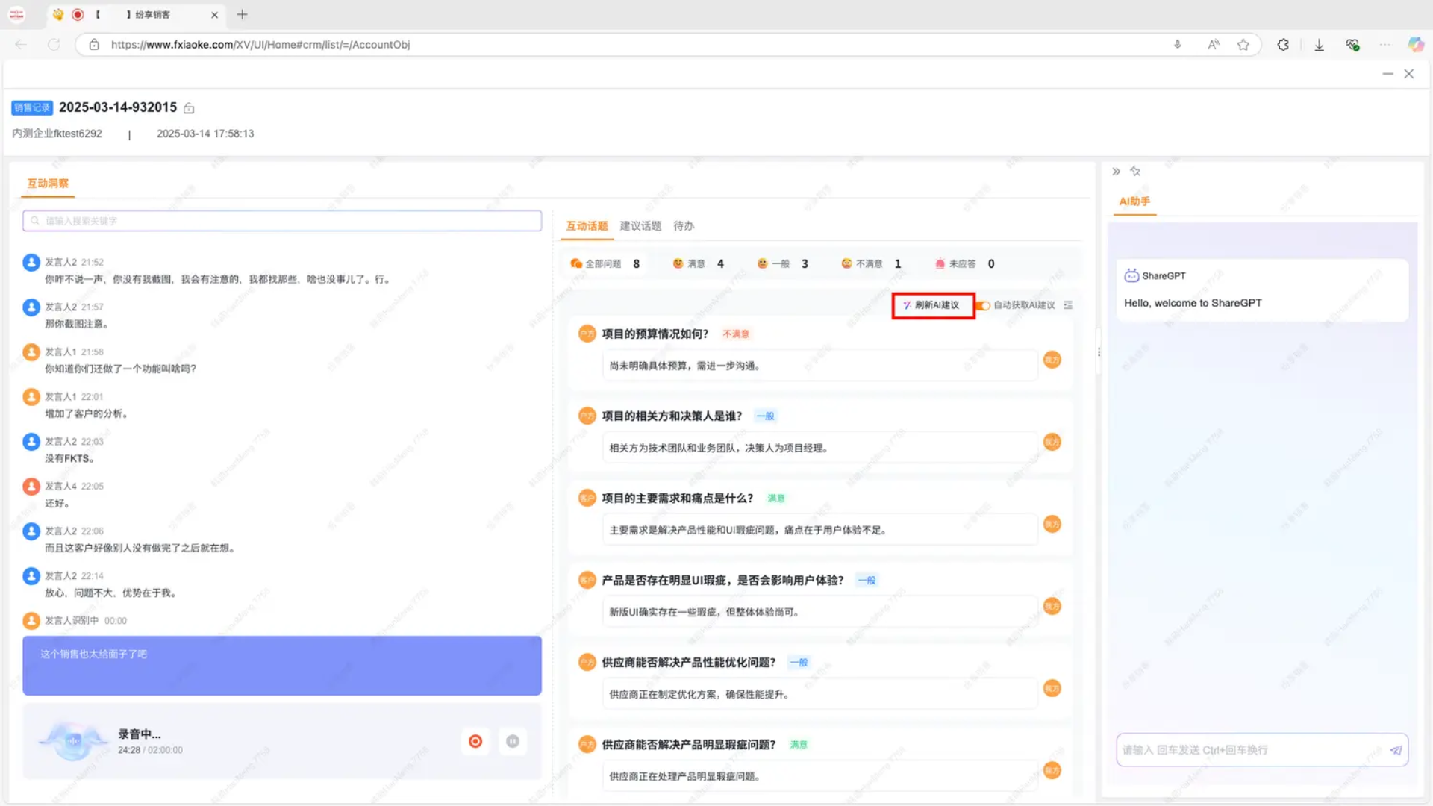Click the search keyword input field
This screenshot has height=806, width=1433.
(282, 221)
